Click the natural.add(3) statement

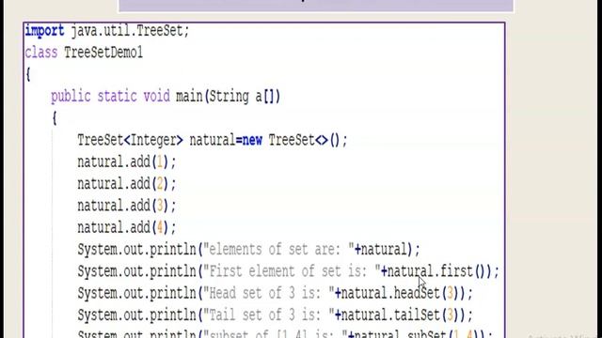point(127,206)
